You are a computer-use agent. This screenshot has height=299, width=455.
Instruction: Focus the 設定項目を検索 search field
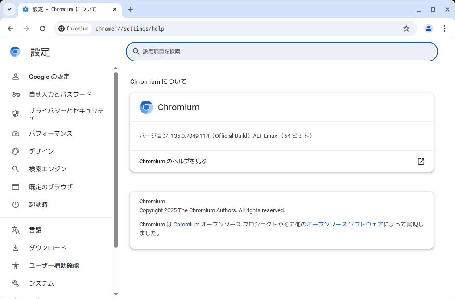click(x=285, y=52)
